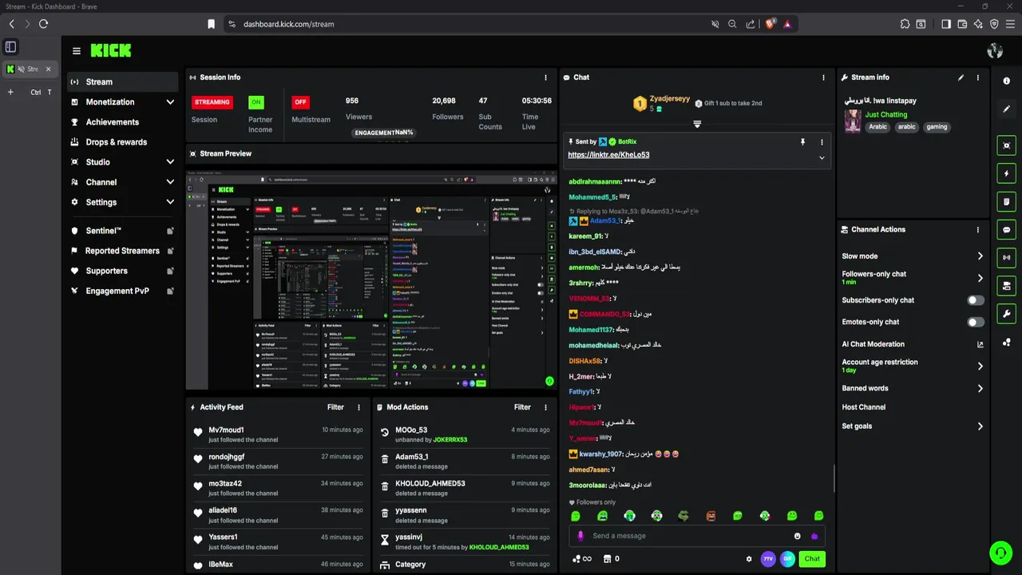Click Filter in Activity Feed
This screenshot has height=575, width=1022.
pyautogui.click(x=335, y=407)
